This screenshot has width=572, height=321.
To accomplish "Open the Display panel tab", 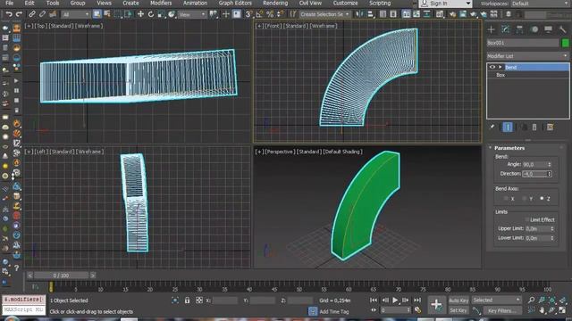I will point(548,29).
